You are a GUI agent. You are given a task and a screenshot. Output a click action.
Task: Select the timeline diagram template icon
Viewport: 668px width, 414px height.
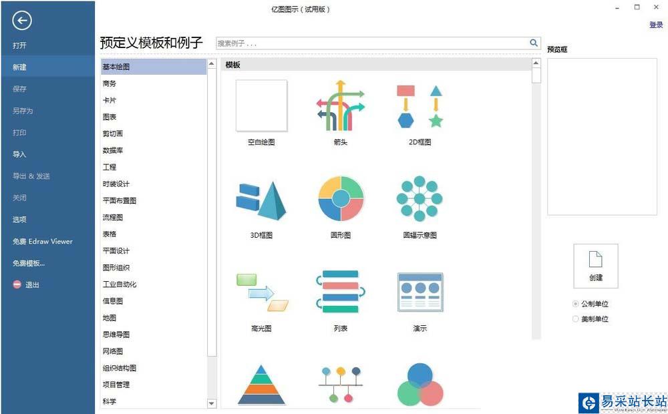point(341,385)
